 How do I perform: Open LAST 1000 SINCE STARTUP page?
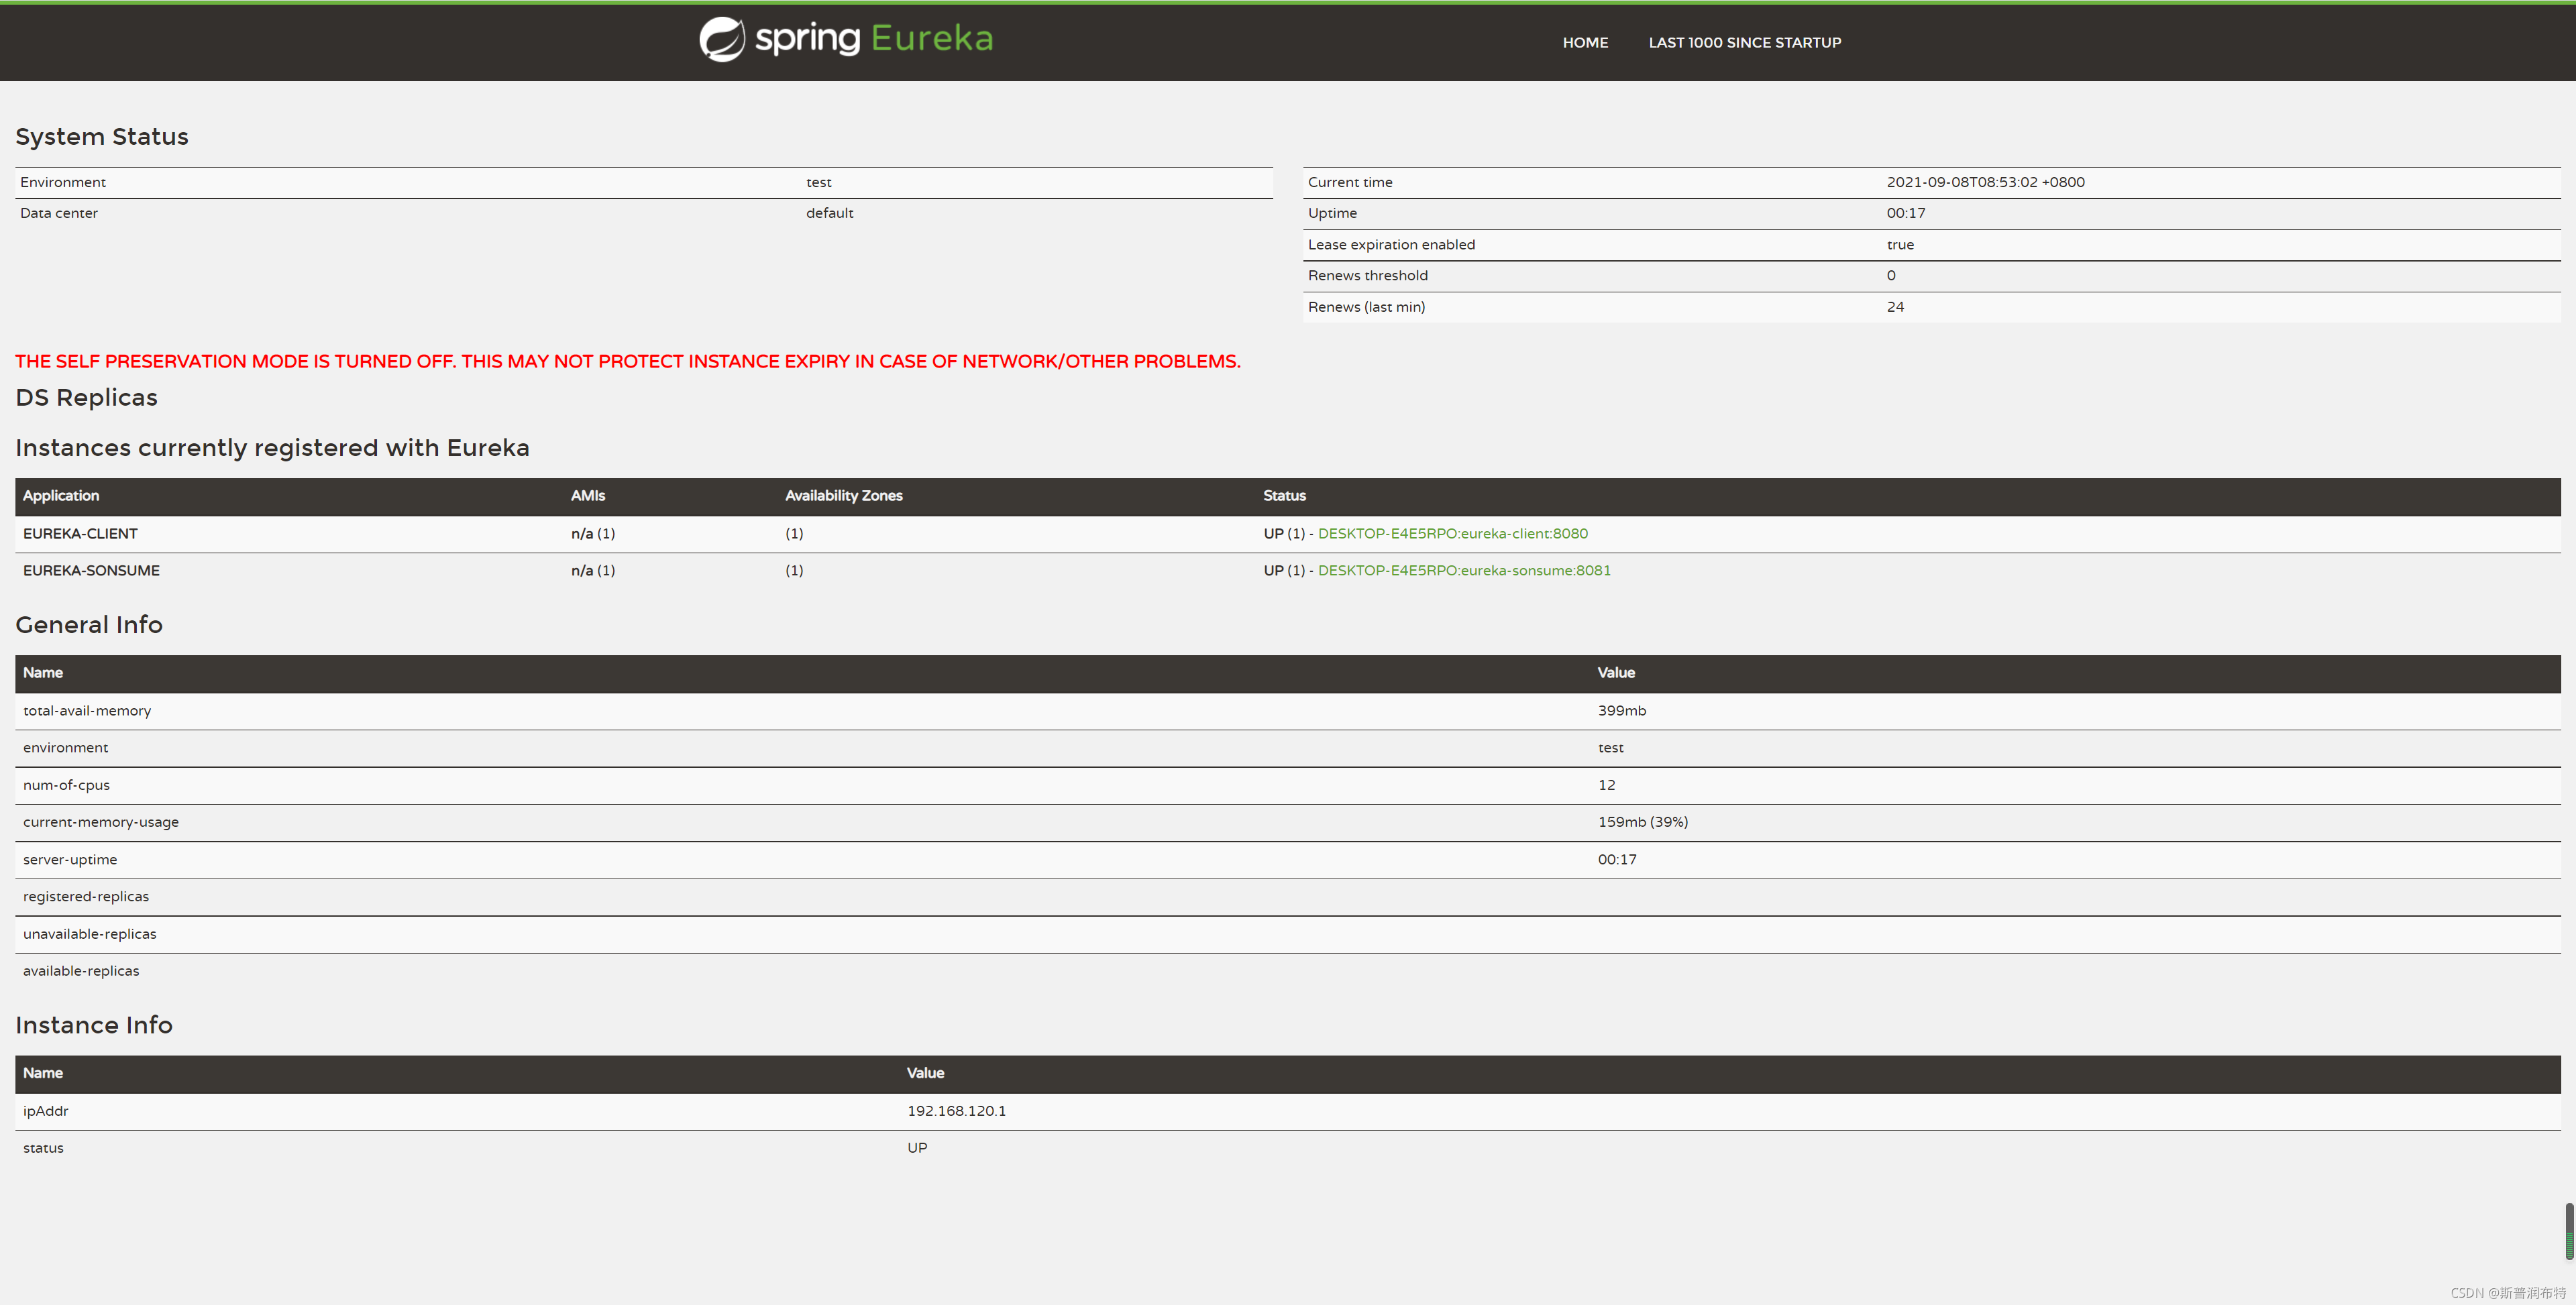point(1744,42)
